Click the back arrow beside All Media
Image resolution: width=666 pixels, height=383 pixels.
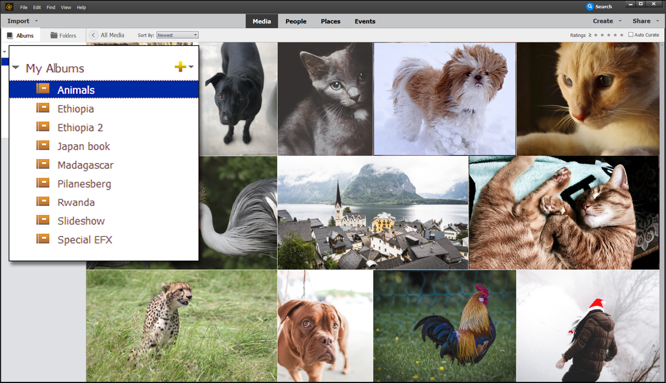pos(93,35)
